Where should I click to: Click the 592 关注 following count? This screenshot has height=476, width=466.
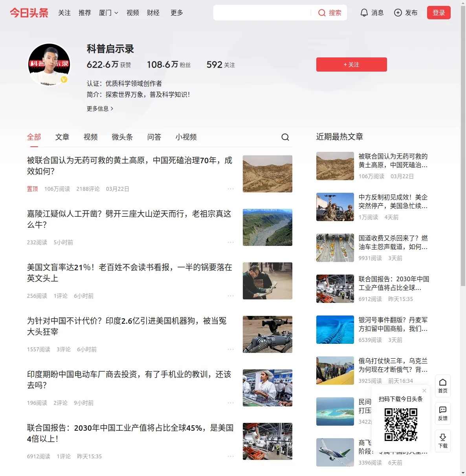tap(221, 65)
